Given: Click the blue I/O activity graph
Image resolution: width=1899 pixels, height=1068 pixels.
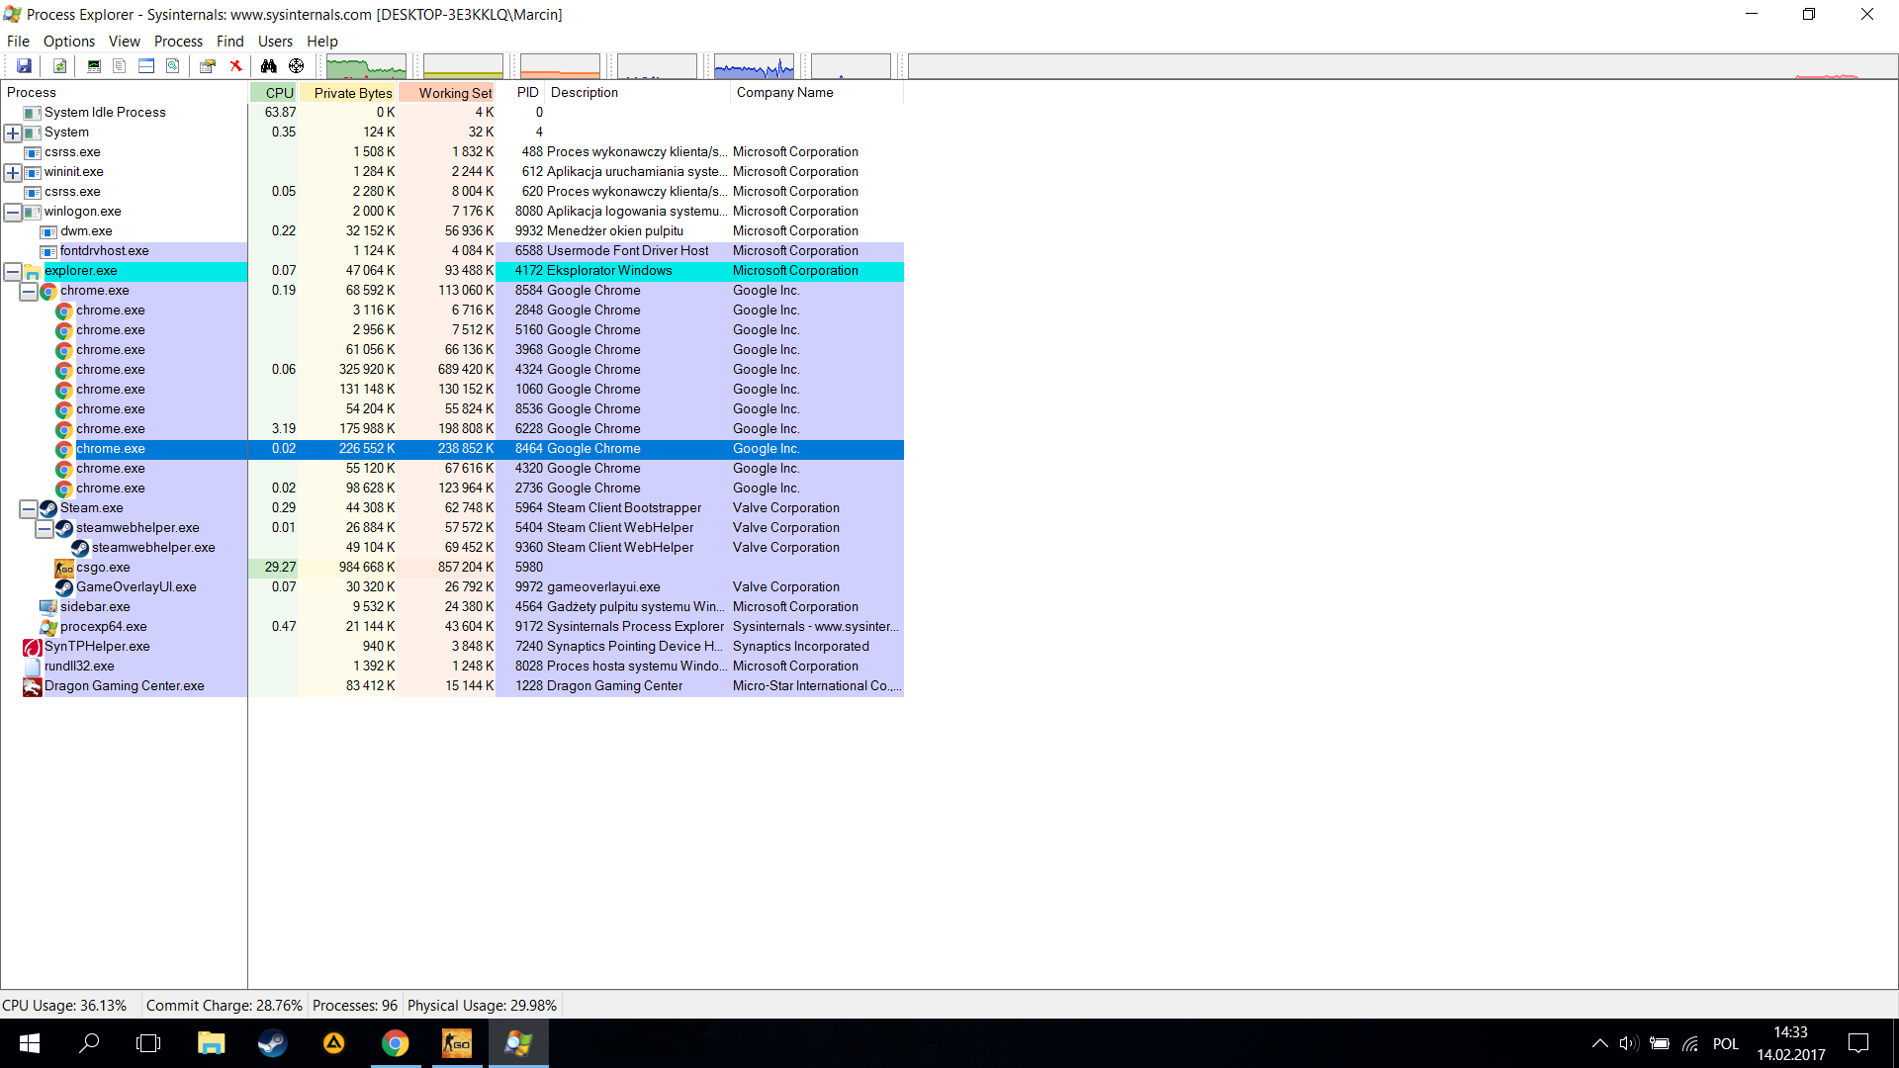Looking at the screenshot, I should click(754, 66).
